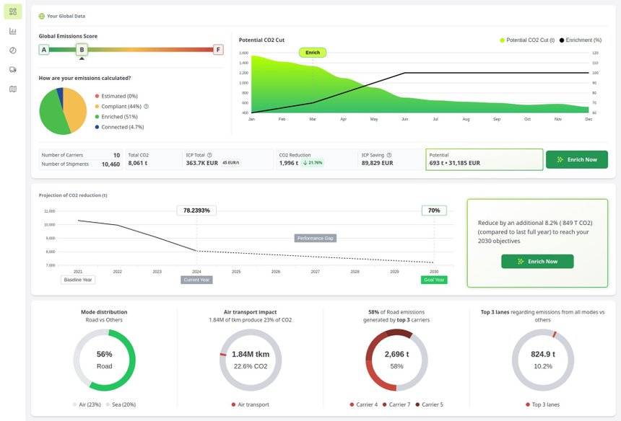Viewport: 621px width, 421px height.
Task: Toggle the Sea (20%) legend entry
Action: 121,404
